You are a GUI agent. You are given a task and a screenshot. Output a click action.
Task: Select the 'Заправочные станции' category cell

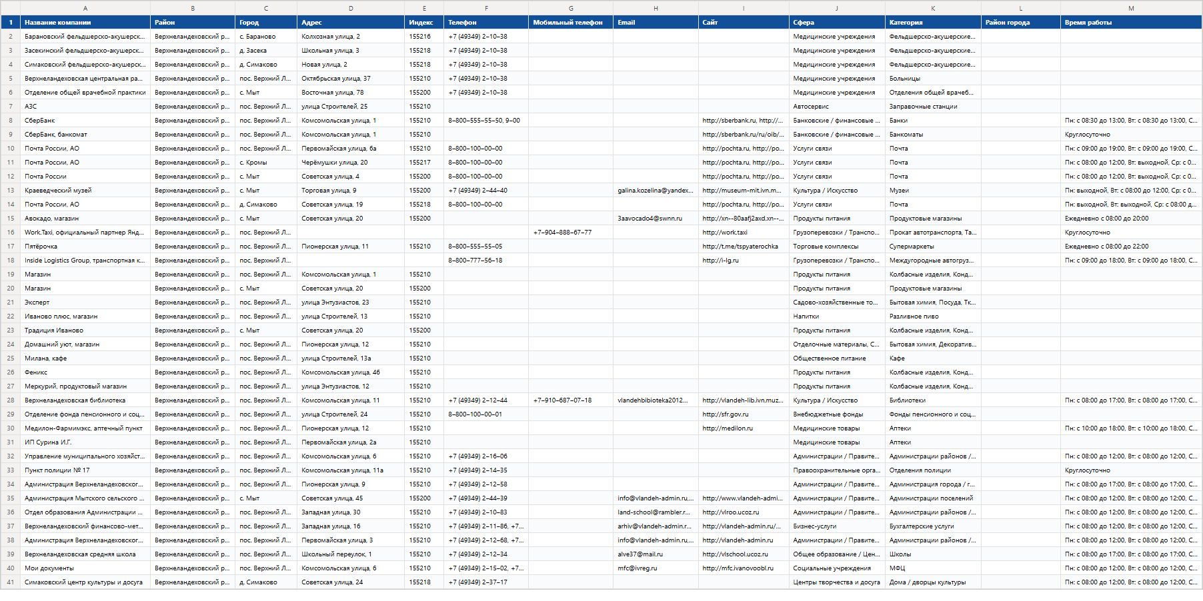tap(933, 106)
